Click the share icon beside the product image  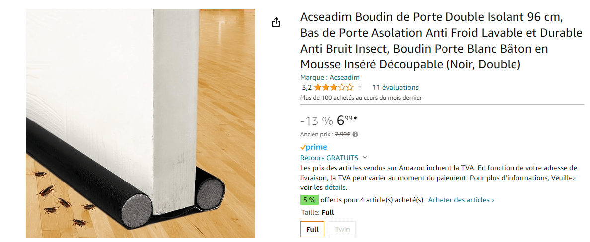click(x=276, y=23)
